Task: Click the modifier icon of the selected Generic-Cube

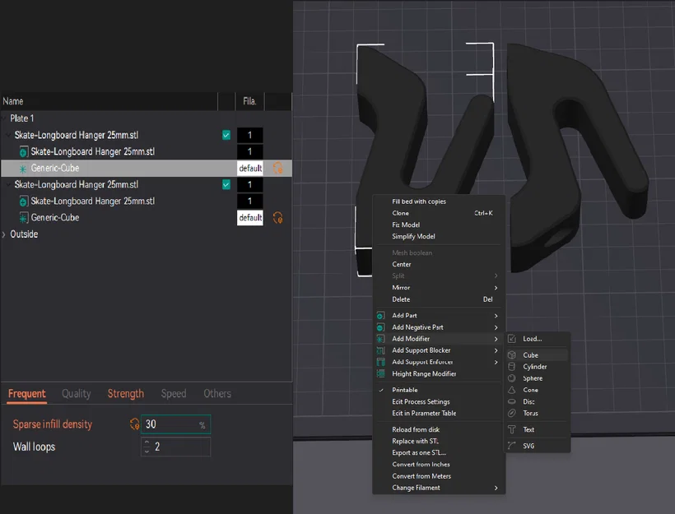Action: click(x=23, y=169)
